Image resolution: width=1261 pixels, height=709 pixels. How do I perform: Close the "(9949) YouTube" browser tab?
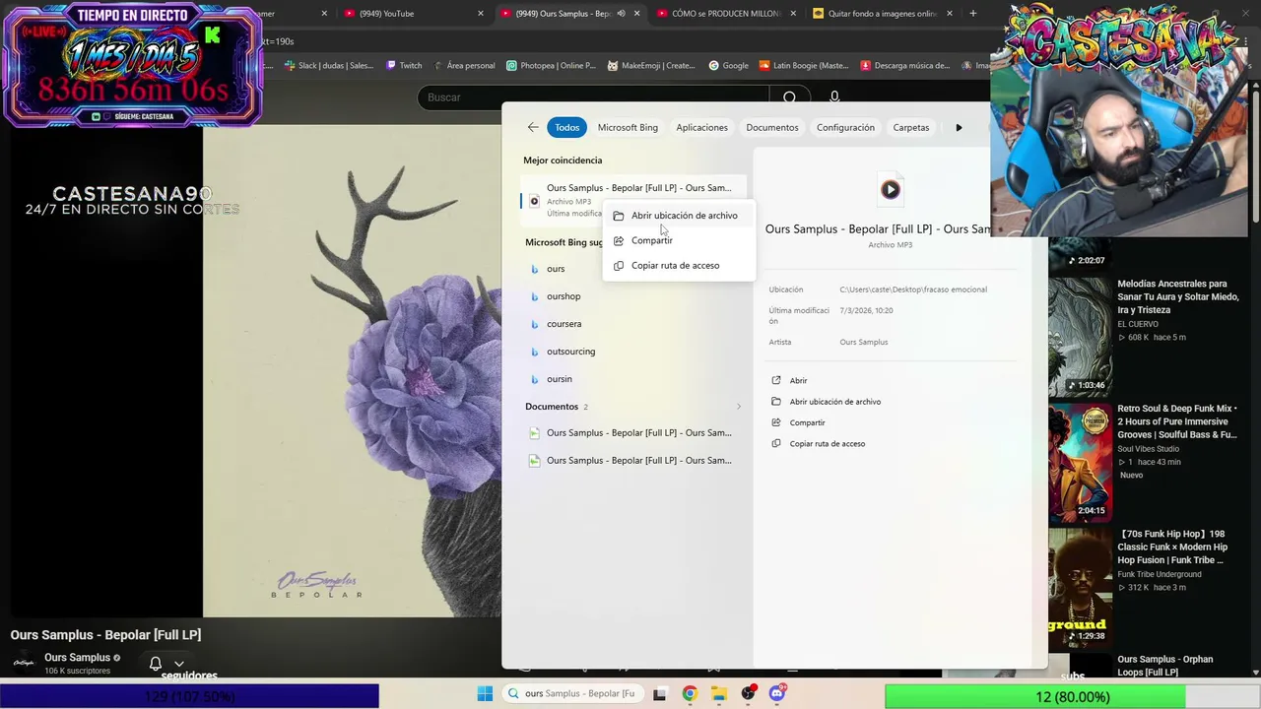pyautogui.click(x=481, y=14)
